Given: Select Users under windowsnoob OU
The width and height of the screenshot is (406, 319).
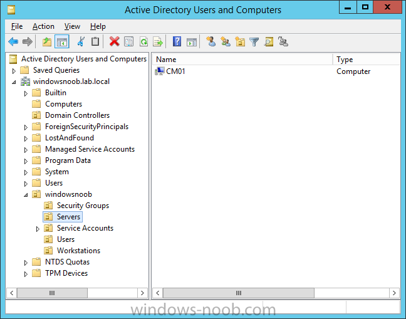Looking at the screenshot, I should 66,239.
